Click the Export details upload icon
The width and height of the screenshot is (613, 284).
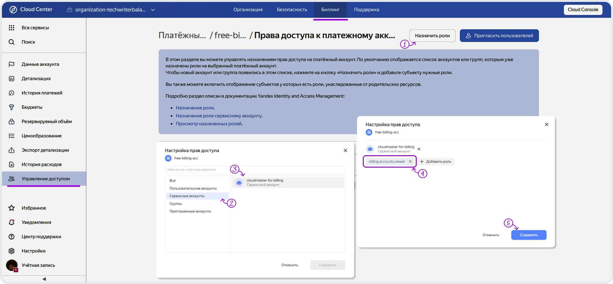[x=11, y=150]
